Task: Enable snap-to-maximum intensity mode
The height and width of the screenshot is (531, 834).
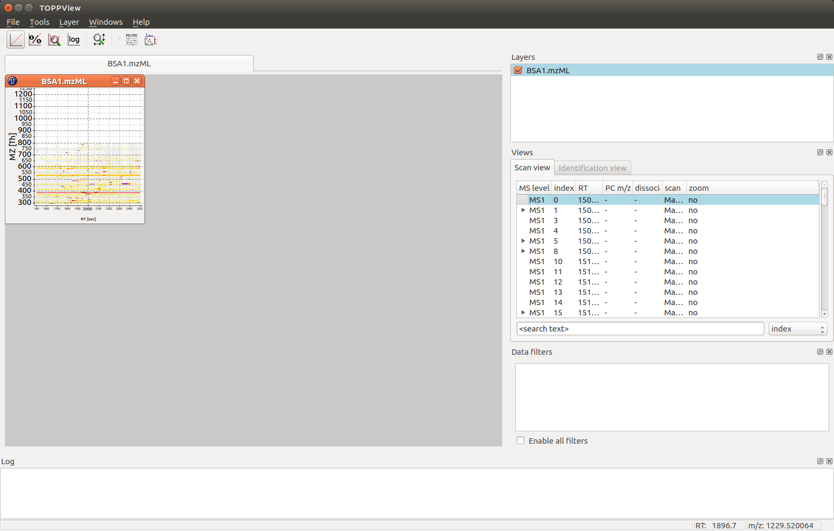Action: click(54, 39)
